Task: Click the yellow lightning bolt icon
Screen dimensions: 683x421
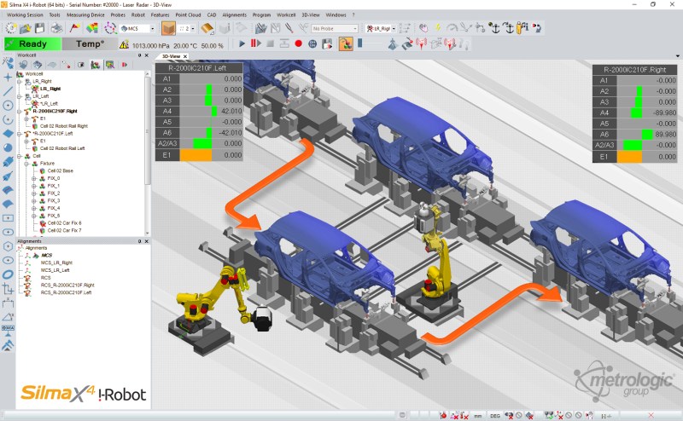Action: pyautogui.click(x=438, y=28)
